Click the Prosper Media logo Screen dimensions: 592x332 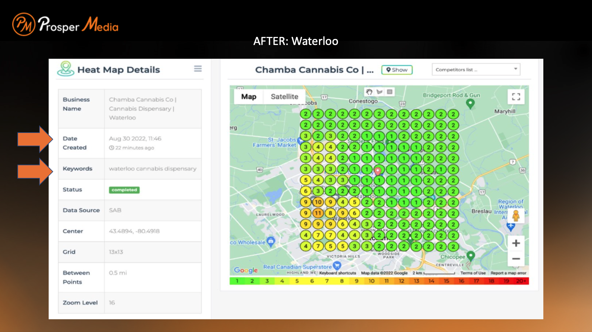[65, 25]
